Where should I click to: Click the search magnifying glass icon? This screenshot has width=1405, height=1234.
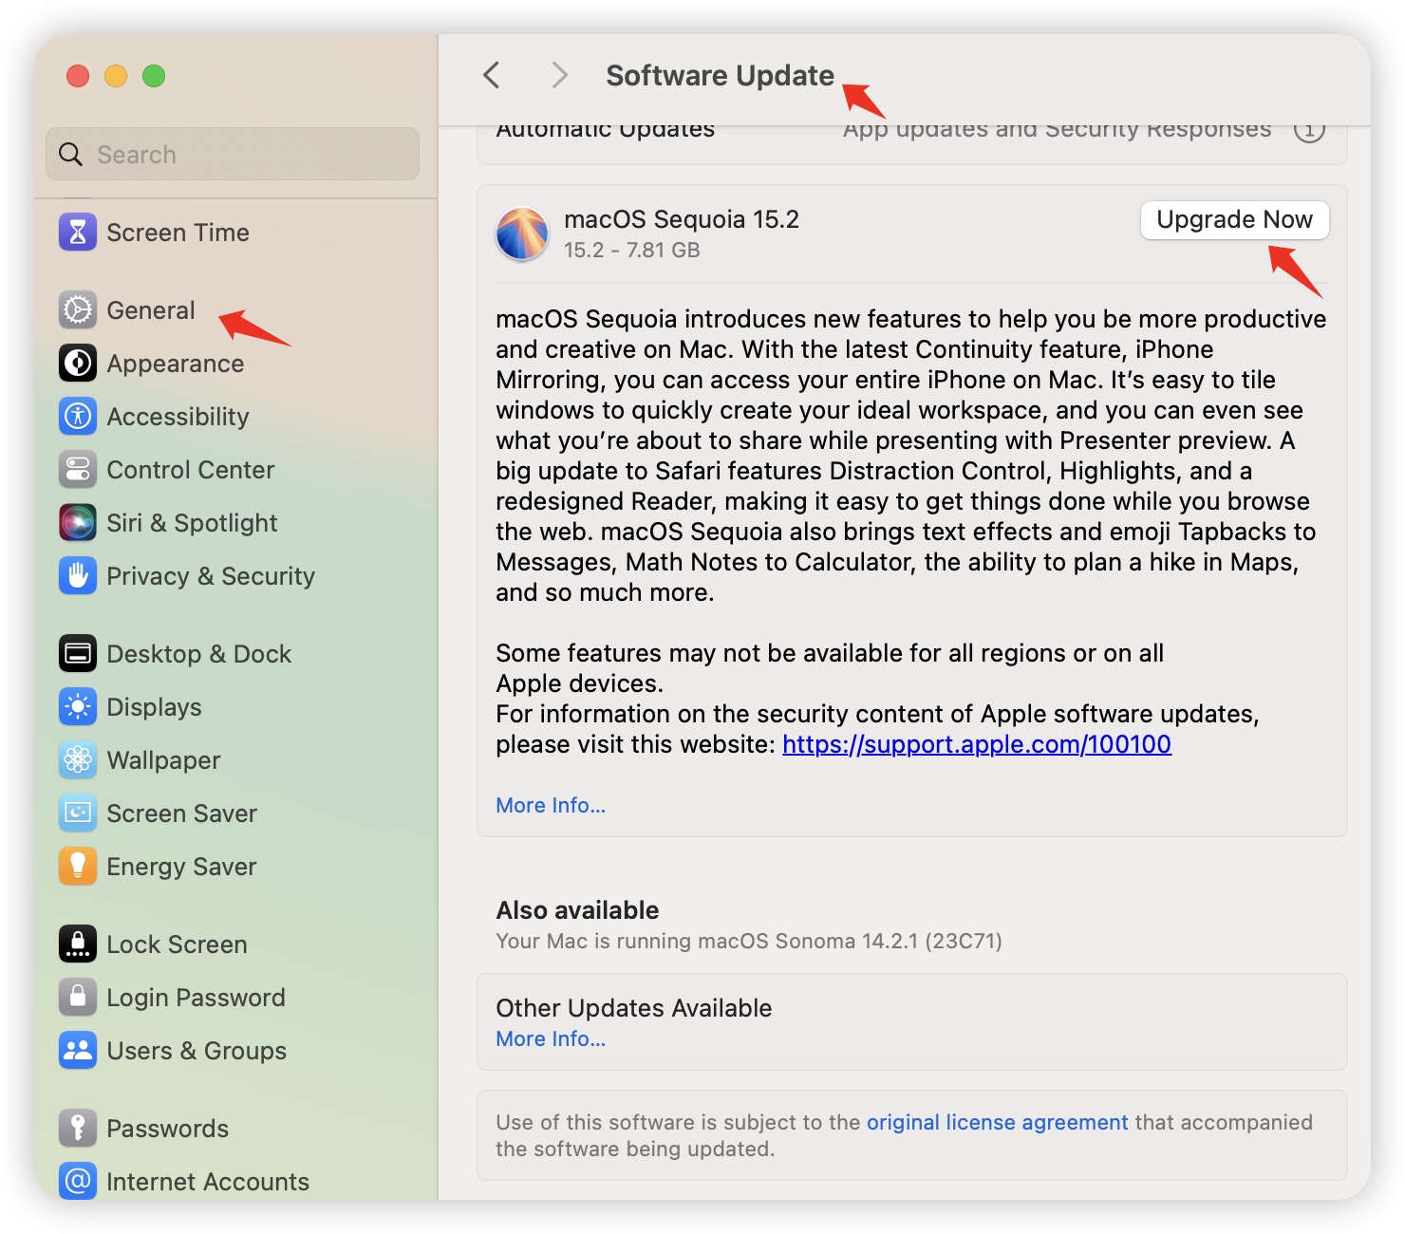pos(71,154)
